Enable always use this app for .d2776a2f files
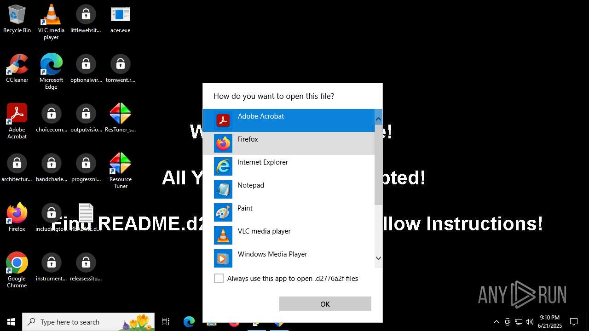Screen dimensions: 589x331 coord(219,279)
